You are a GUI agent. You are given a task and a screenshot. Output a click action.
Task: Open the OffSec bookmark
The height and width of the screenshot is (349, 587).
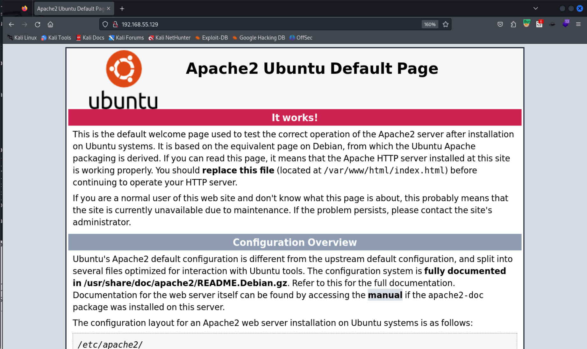301,38
